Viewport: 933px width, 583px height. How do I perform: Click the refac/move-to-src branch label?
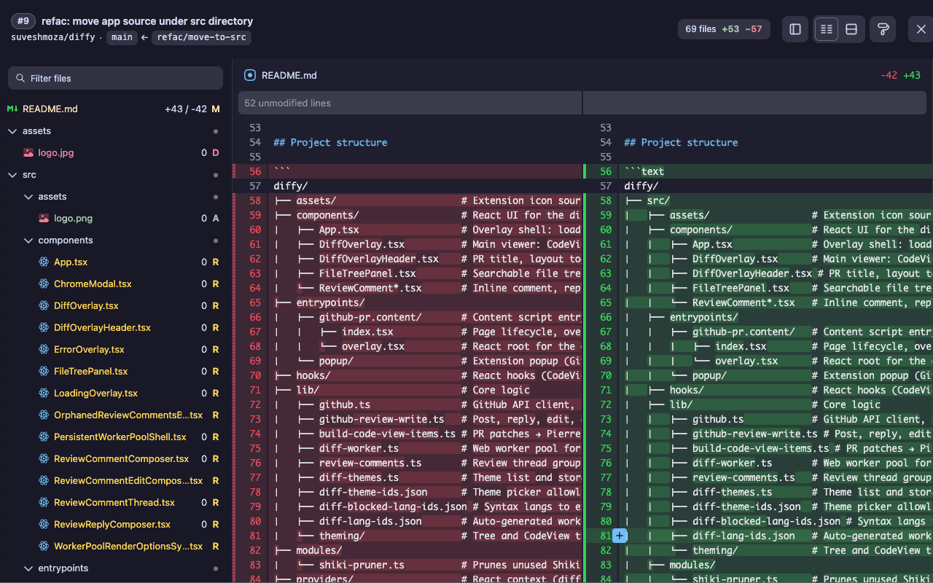click(x=202, y=37)
